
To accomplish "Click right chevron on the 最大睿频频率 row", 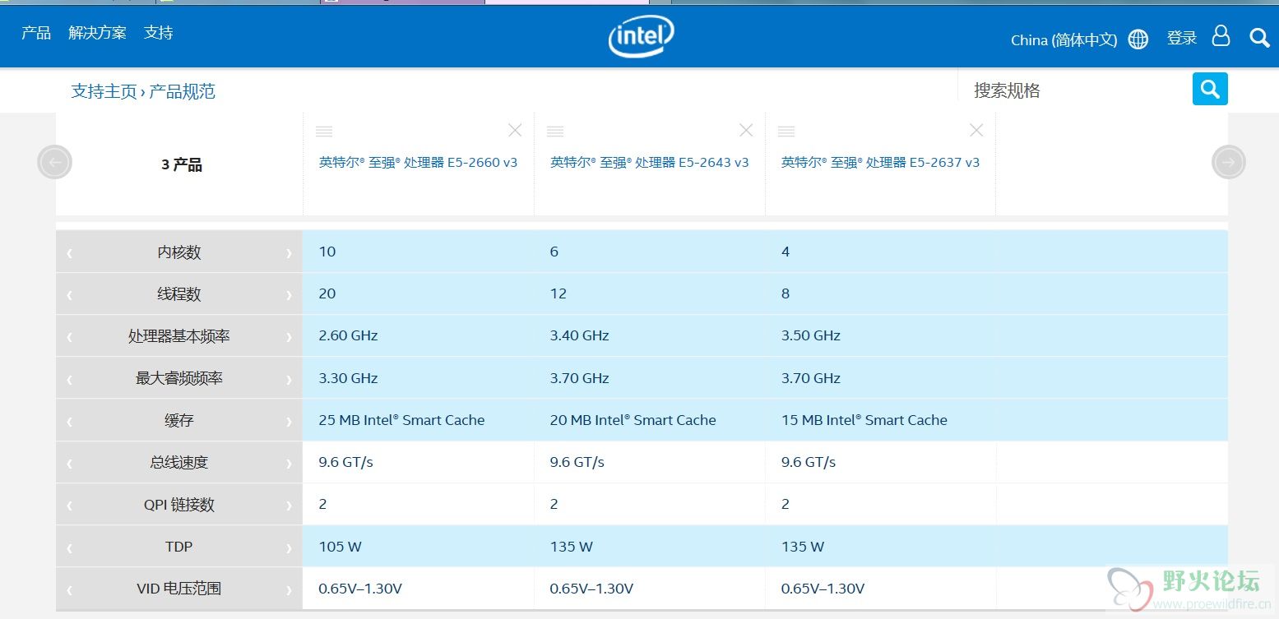I will tap(289, 380).
